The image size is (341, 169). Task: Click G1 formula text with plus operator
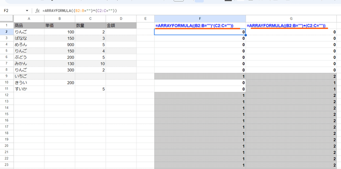tap(286, 26)
